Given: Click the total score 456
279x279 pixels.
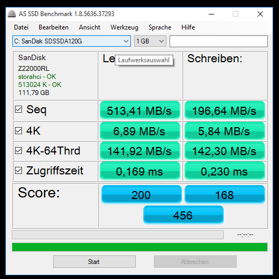Looking at the screenshot, I should (x=183, y=215).
